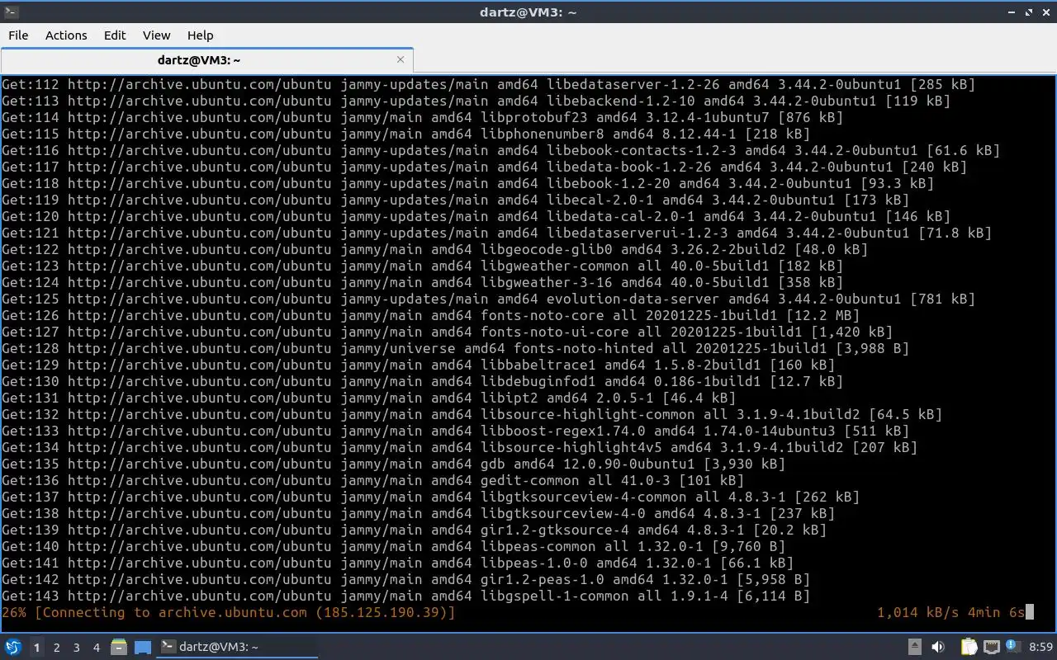Select the dartz@VM3: ~ tab
Viewport: 1057px width, 660px height.
(206, 59)
